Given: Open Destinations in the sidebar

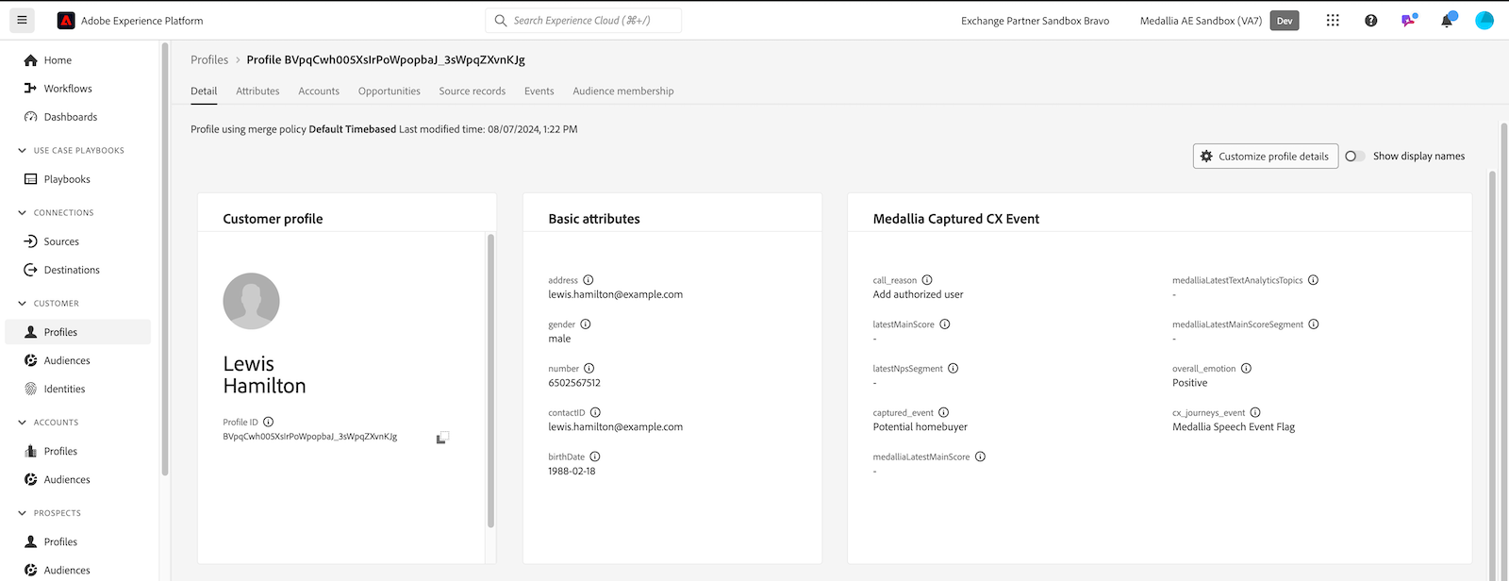Looking at the screenshot, I should pos(72,270).
